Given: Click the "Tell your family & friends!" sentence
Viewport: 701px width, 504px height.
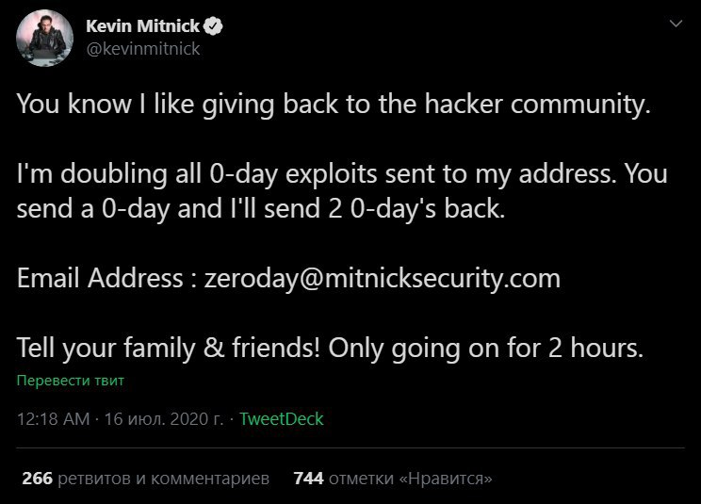Looking at the screenshot, I should (169, 349).
